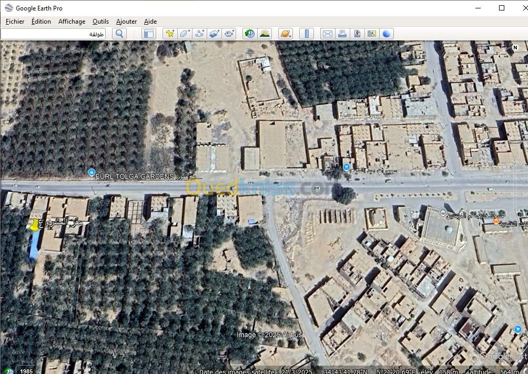Toggle historical imagery clock button

click(250, 34)
